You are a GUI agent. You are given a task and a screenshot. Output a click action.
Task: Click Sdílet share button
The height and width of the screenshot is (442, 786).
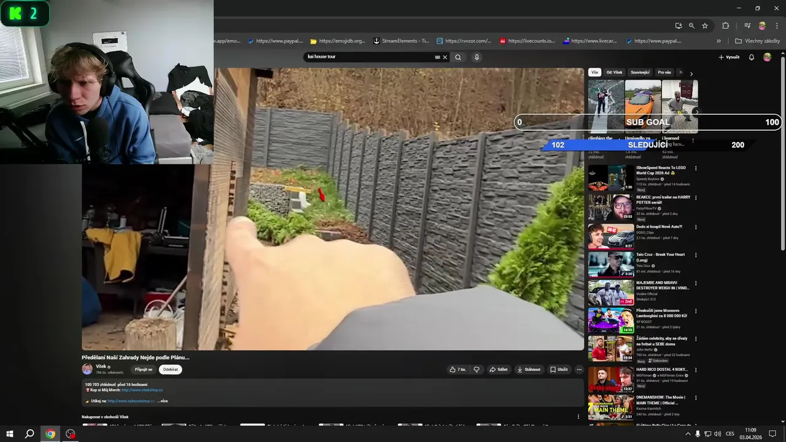click(499, 370)
